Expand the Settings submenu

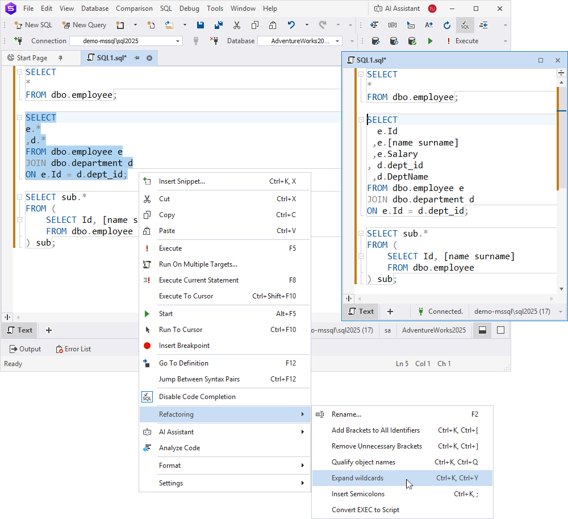point(224,483)
